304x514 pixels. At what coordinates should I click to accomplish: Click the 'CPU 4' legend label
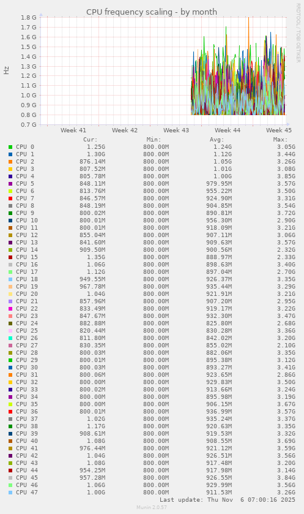pos(25,176)
